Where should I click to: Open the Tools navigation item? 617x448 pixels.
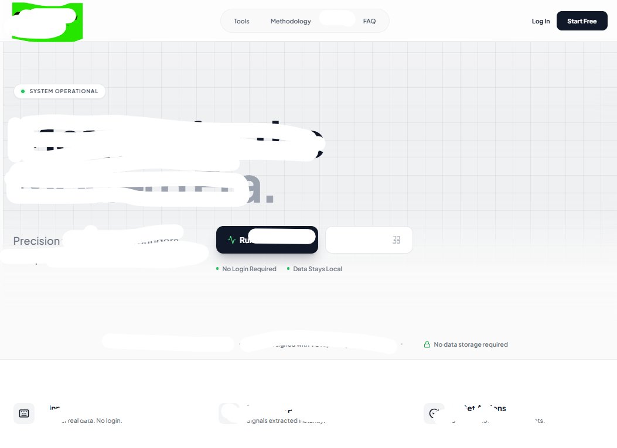click(241, 21)
